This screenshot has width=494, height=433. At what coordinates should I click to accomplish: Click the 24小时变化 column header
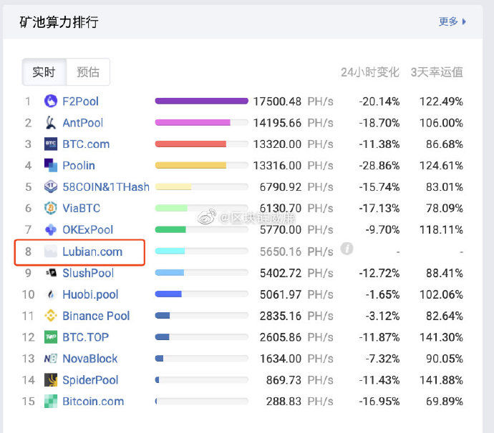coord(370,72)
